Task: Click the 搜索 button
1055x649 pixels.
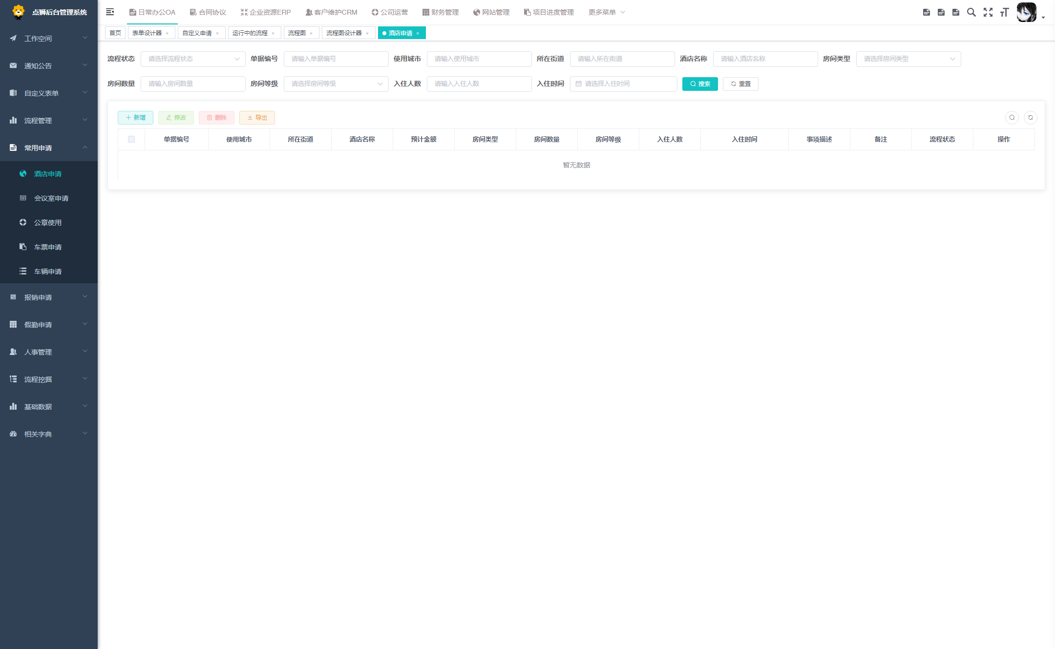Action: click(700, 84)
